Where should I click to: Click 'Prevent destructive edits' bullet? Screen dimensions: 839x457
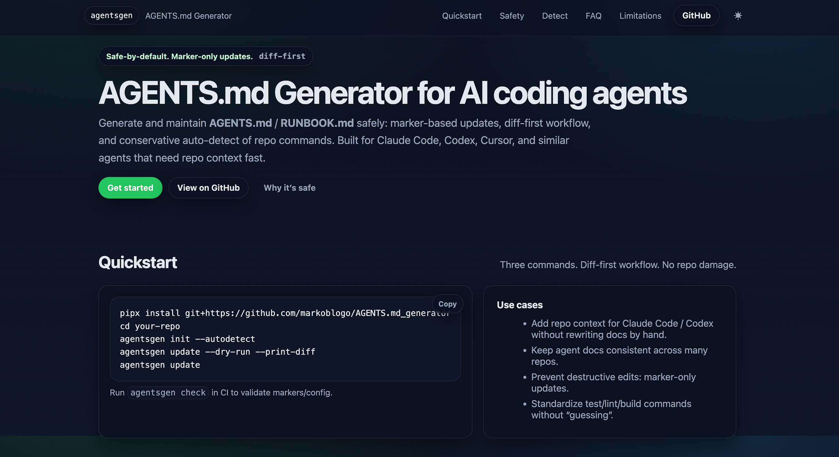(613, 382)
